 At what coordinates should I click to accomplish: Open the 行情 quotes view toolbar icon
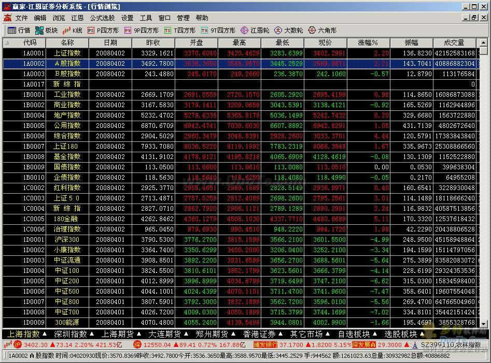pyautogui.click(x=12, y=31)
